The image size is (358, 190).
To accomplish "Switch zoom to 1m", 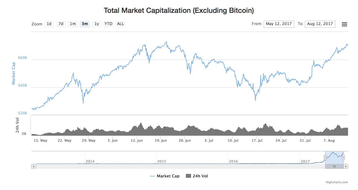I will pos(73,24).
